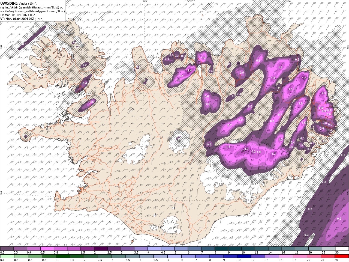349x262 pixels.
Task: Click upper legend pale grey swatch 25–30
Action: (x=329, y=249)
